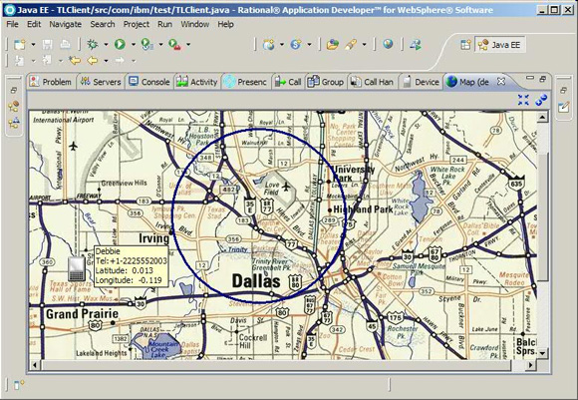Expand the Debug dropdown arrow
578x400 pixels.
tap(106, 45)
